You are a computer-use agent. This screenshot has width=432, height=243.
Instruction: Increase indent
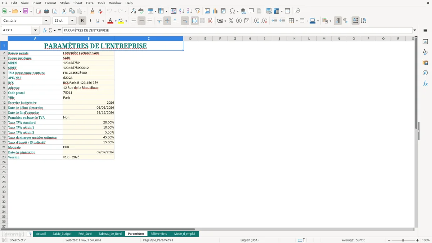tap(274, 21)
